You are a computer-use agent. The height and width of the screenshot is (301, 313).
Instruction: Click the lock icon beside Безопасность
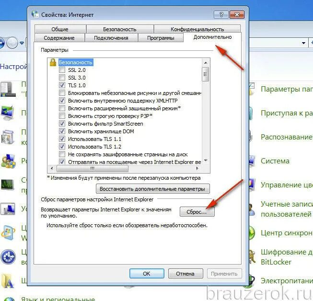pyautogui.click(x=53, y=62)
